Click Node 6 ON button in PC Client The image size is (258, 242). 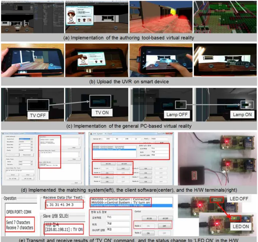coord(146,173)
